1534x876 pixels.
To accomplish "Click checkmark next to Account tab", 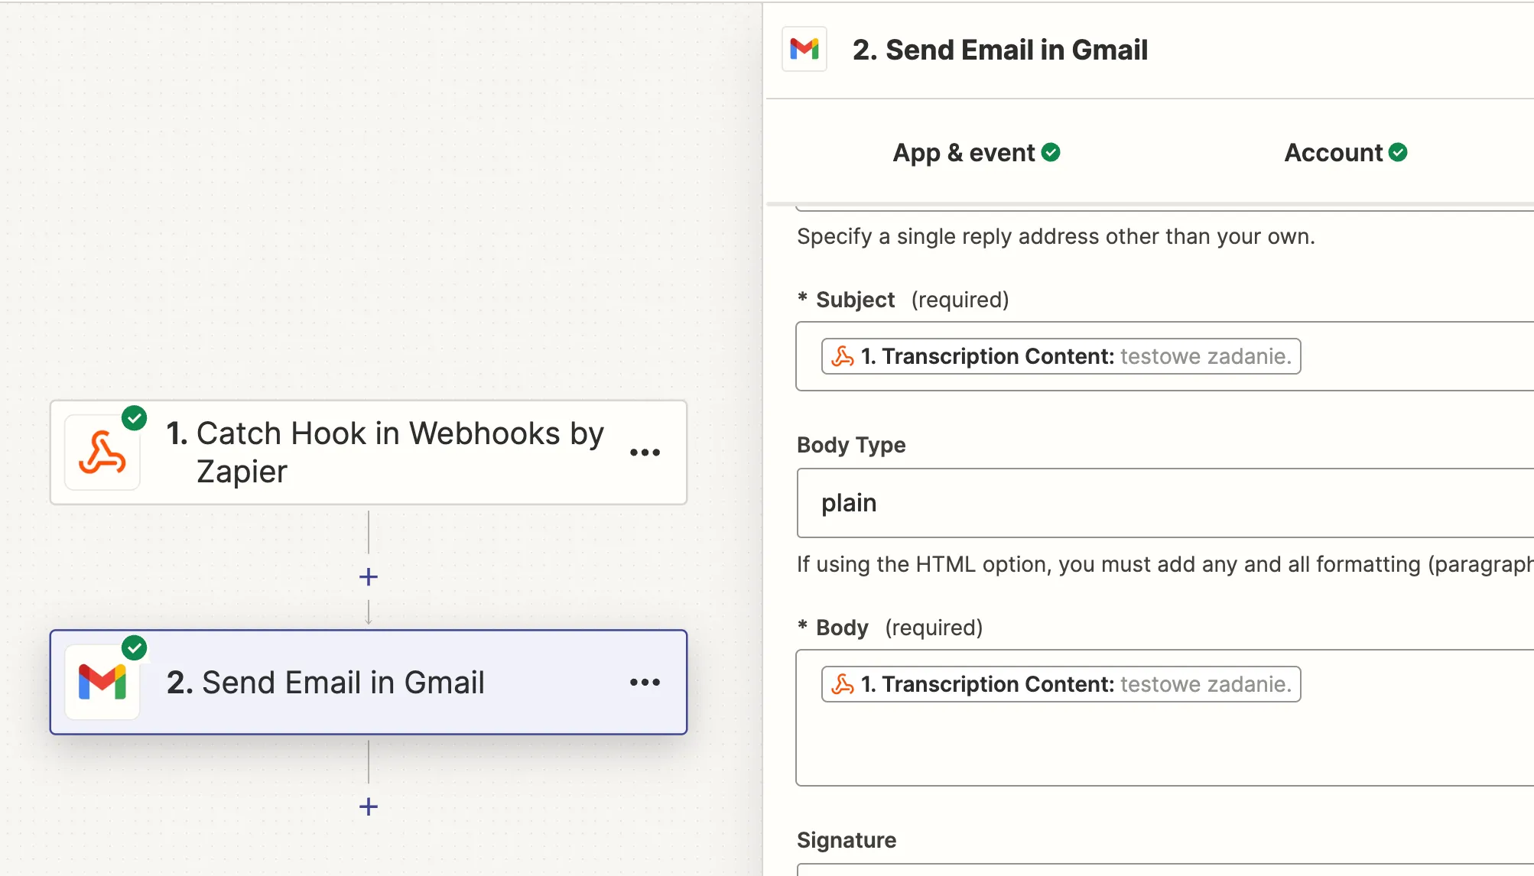I will point(1399,152).
